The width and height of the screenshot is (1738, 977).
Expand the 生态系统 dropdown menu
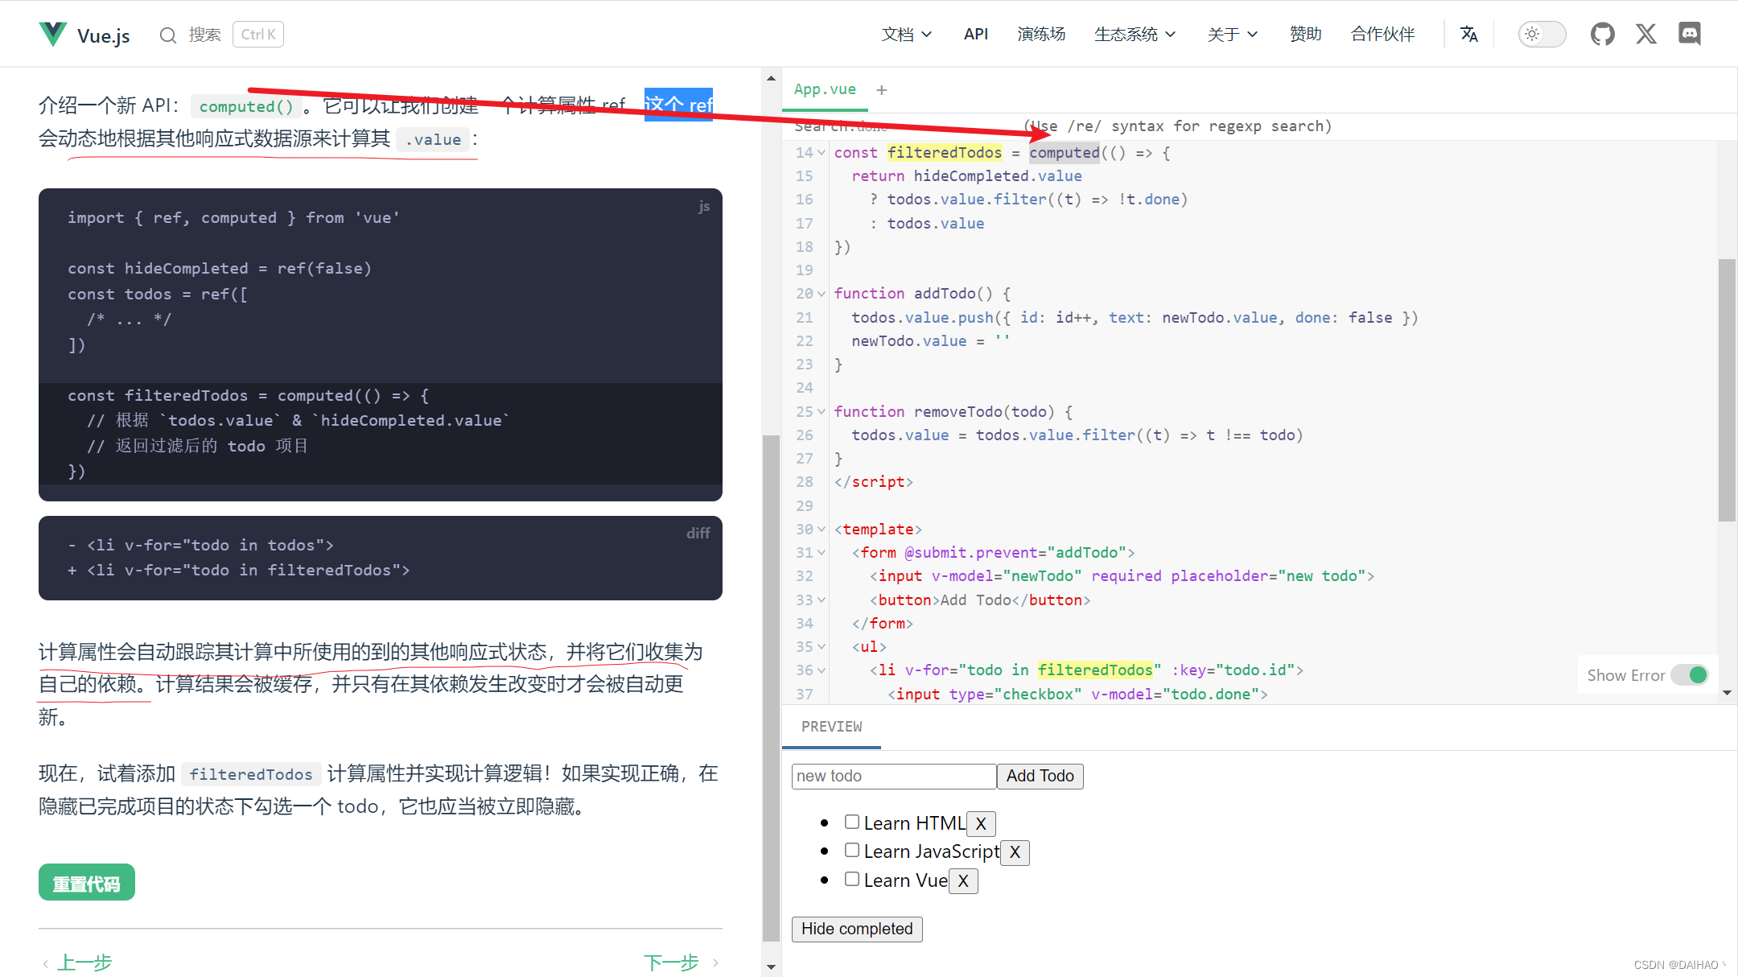point(1133,34)
